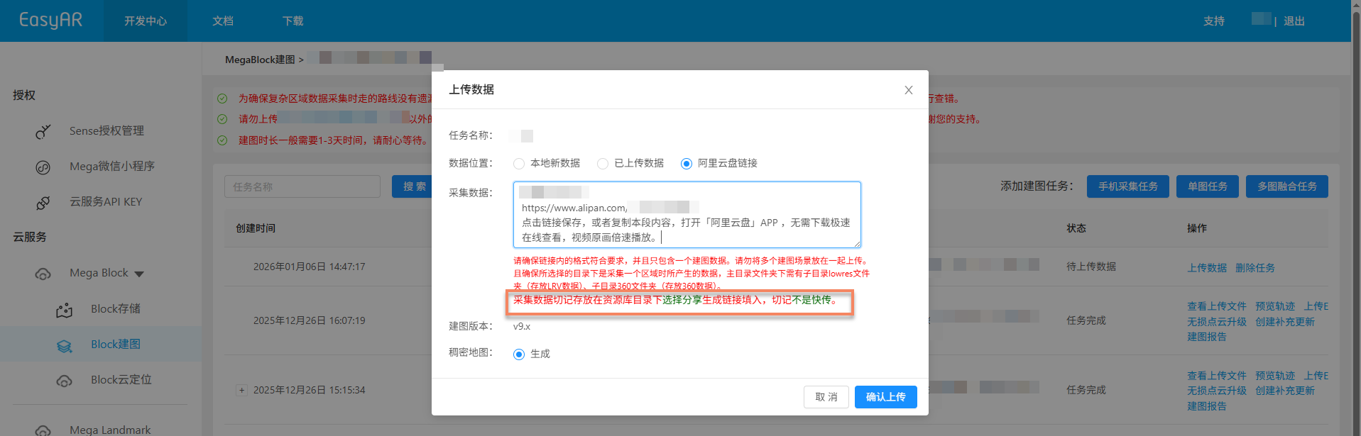Click the v9.x 建图版本 value

tap(522, 326)
